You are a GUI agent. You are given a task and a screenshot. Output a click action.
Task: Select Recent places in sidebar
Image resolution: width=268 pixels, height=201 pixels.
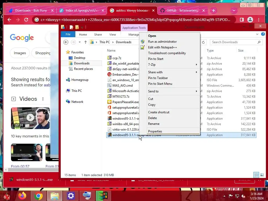83,69
